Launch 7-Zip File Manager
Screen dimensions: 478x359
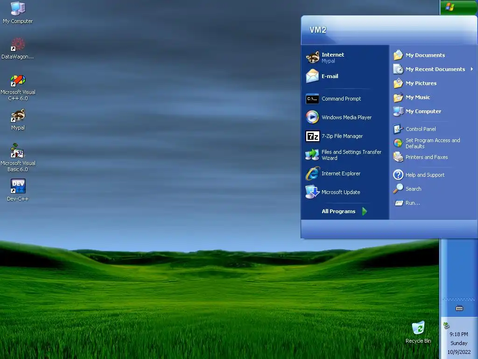click(x=345, y=136)
